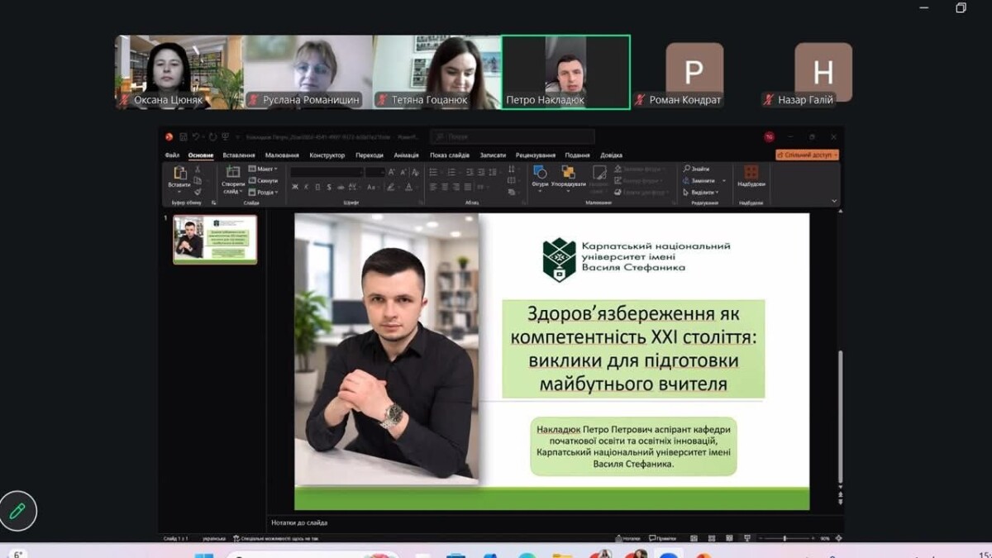Toggle italic formatting (К) button
Image resolution: width=992 pixels, height=558 pixels.
pos(306,188)
